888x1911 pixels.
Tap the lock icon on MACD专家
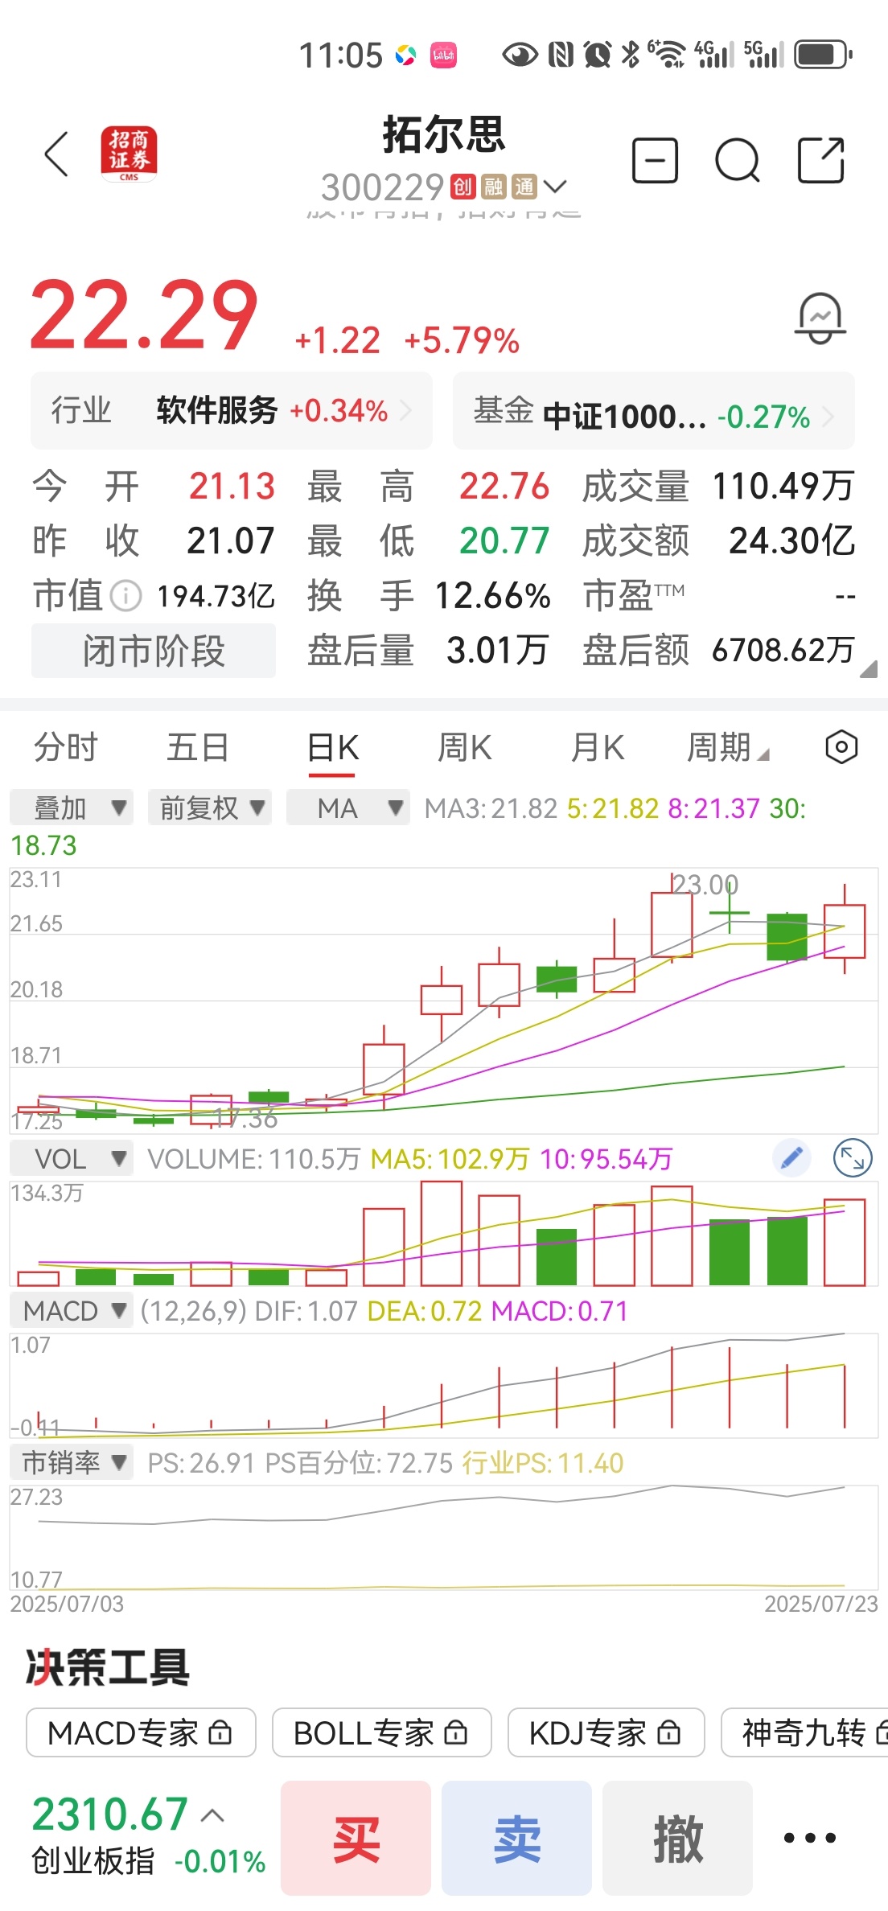(220, 1733)
